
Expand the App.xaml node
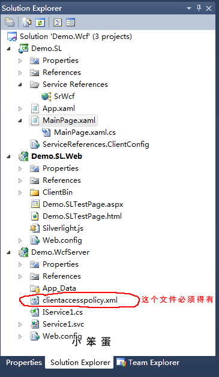point(20,108)
